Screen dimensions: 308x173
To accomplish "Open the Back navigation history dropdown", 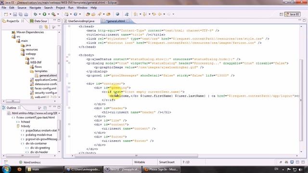I will (164, 14).
